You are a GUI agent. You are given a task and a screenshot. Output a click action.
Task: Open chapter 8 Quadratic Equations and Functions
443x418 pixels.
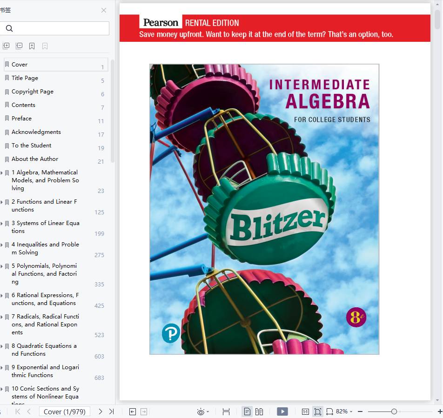coord(44,350)
